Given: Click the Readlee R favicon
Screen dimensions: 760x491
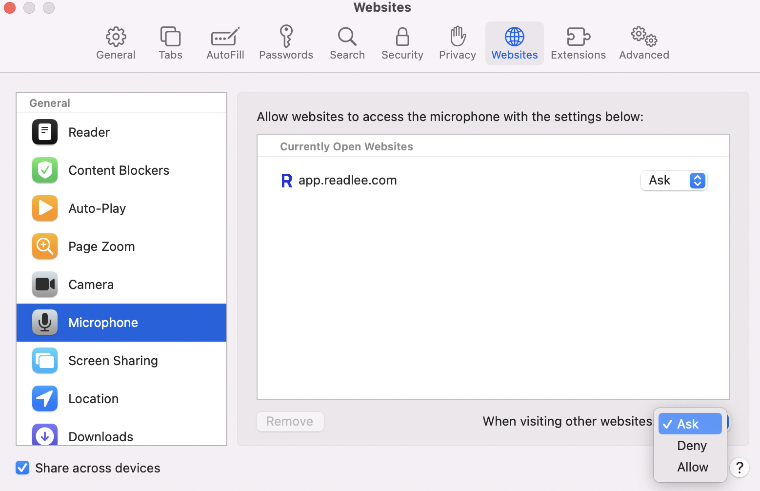Looking at the screenshot, I should pyautogui.click(x=287, y=181).
